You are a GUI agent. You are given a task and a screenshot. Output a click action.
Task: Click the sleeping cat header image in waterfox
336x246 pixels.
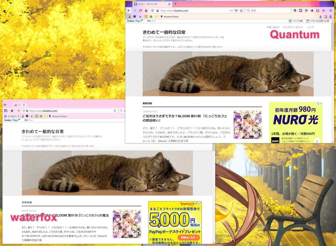tap(107, 173)
